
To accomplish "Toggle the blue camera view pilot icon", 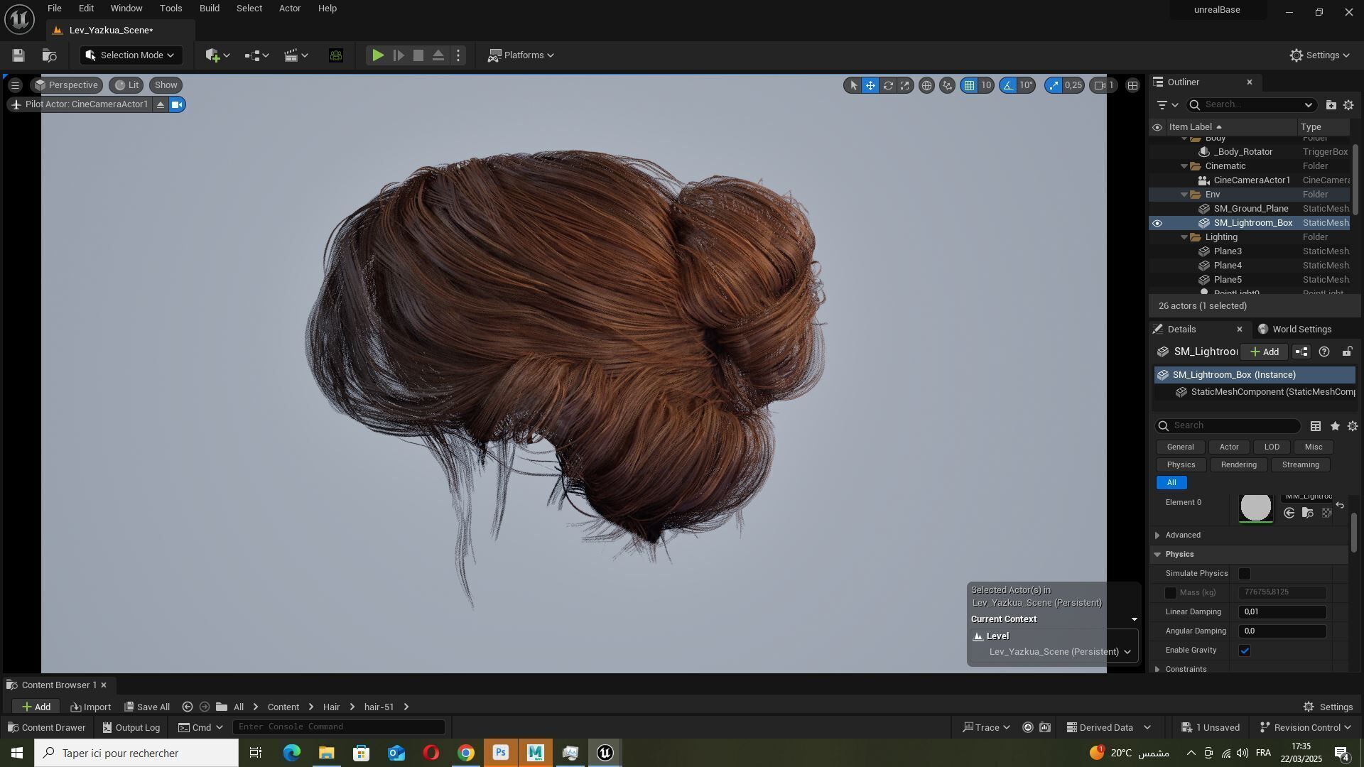I will [177, 105].
